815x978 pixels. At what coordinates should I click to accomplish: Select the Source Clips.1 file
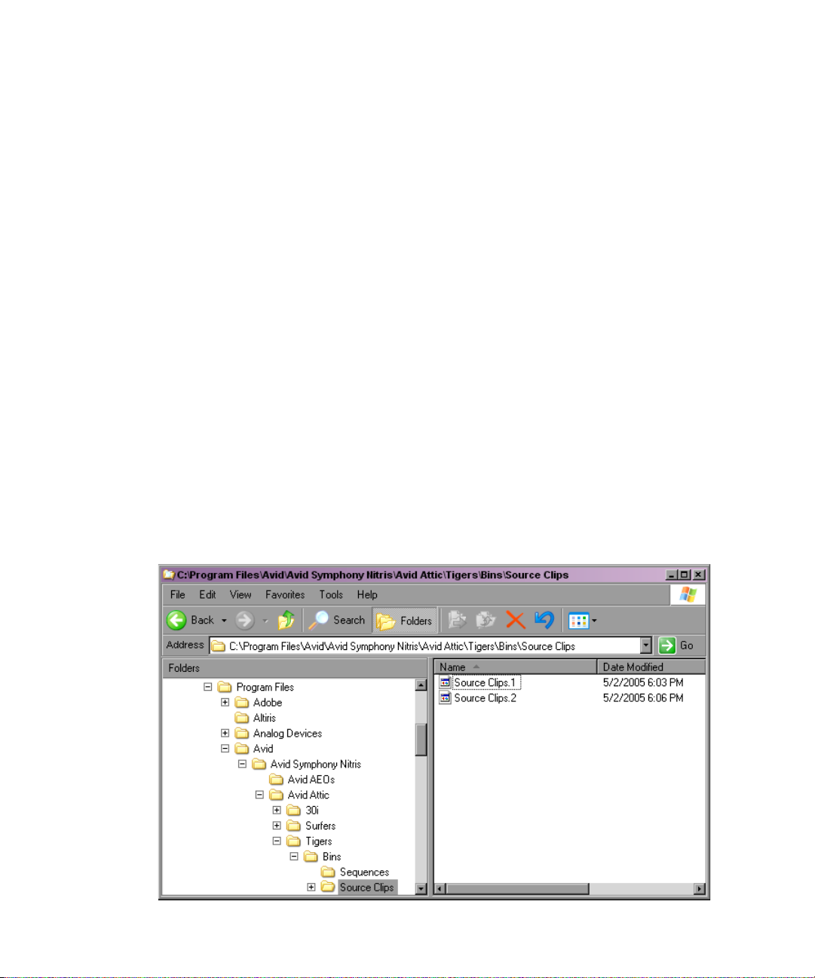pos(486,682)
